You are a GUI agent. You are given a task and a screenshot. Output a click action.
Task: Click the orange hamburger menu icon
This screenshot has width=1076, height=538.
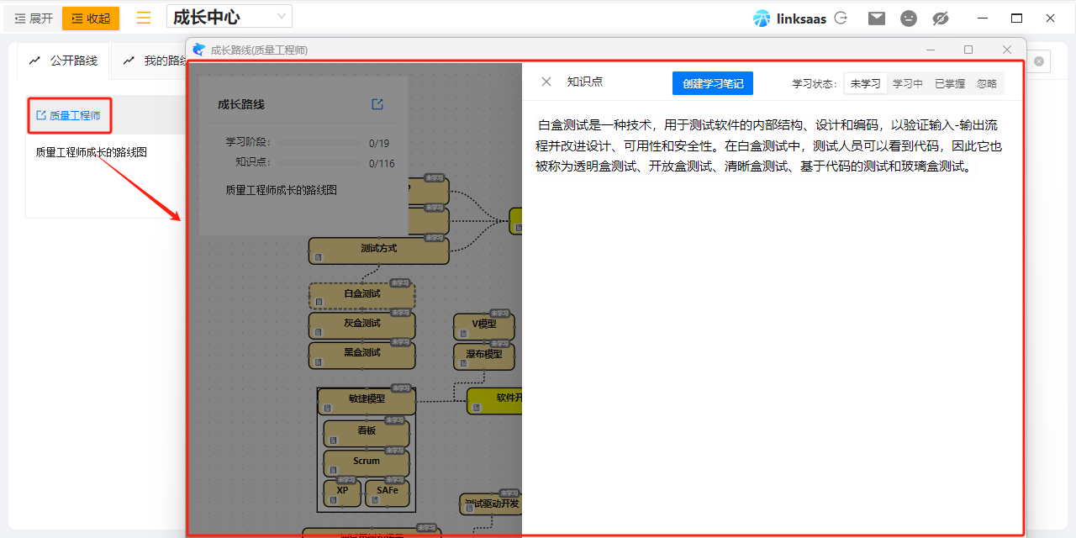point(144,18)
